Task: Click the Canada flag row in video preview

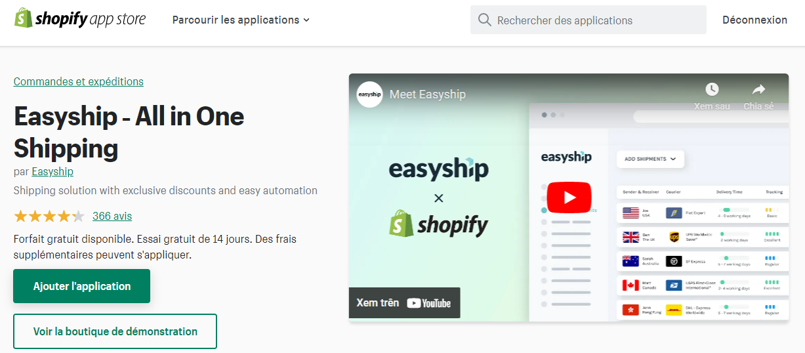Action: coord(703,285)
